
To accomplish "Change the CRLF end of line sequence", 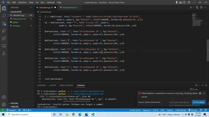I will tap(163, 110).
